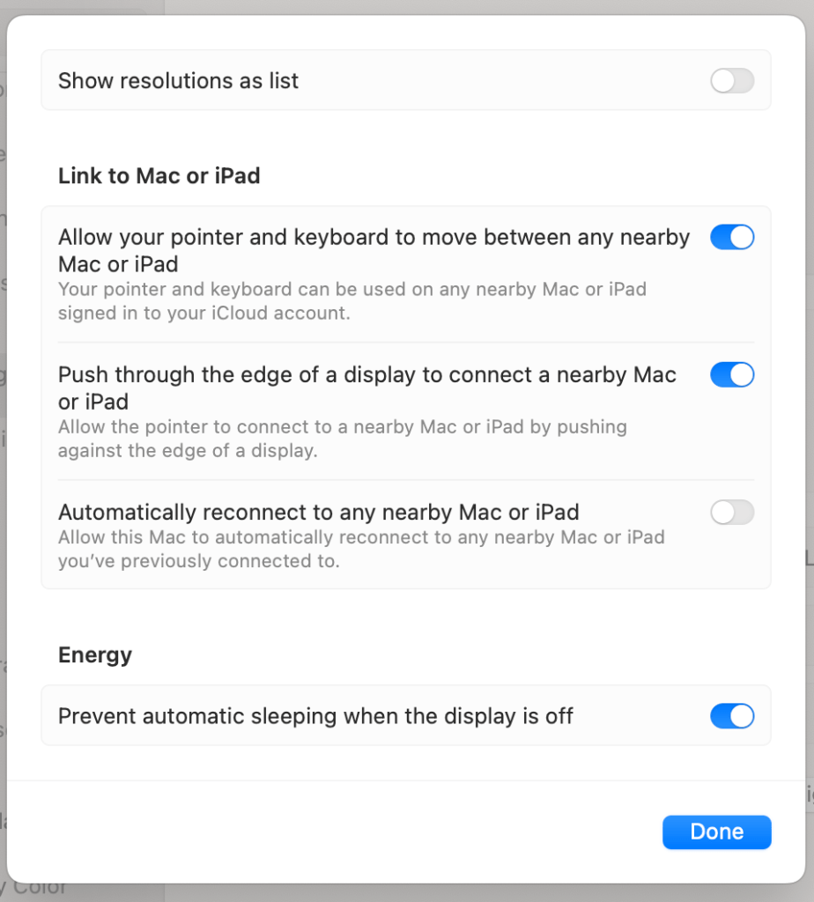Disable push through display edge toggle
The height and width of the screenshot is (902, 814).
coord(732,374)
